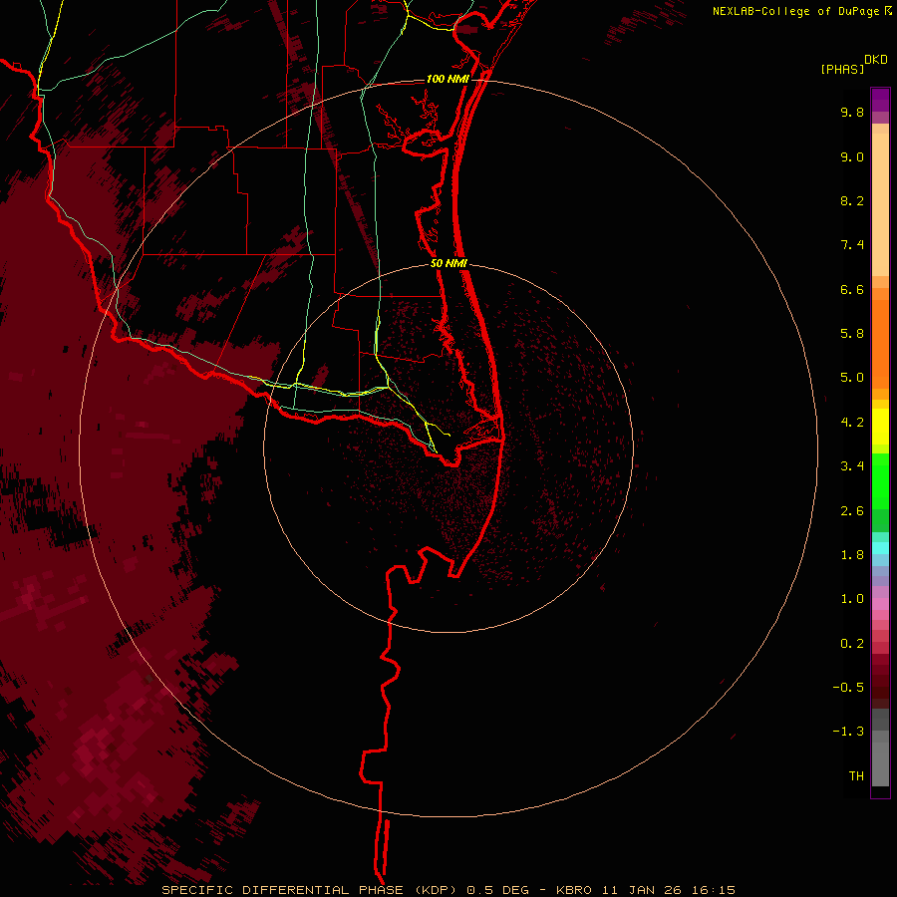Click the KBRO station identifier
This screenshot has width=897, height=897.
pos(575,890)
